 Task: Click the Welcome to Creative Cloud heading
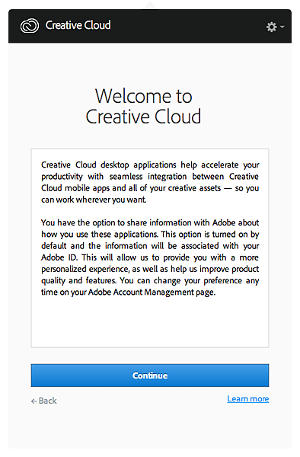pos(143,106)
